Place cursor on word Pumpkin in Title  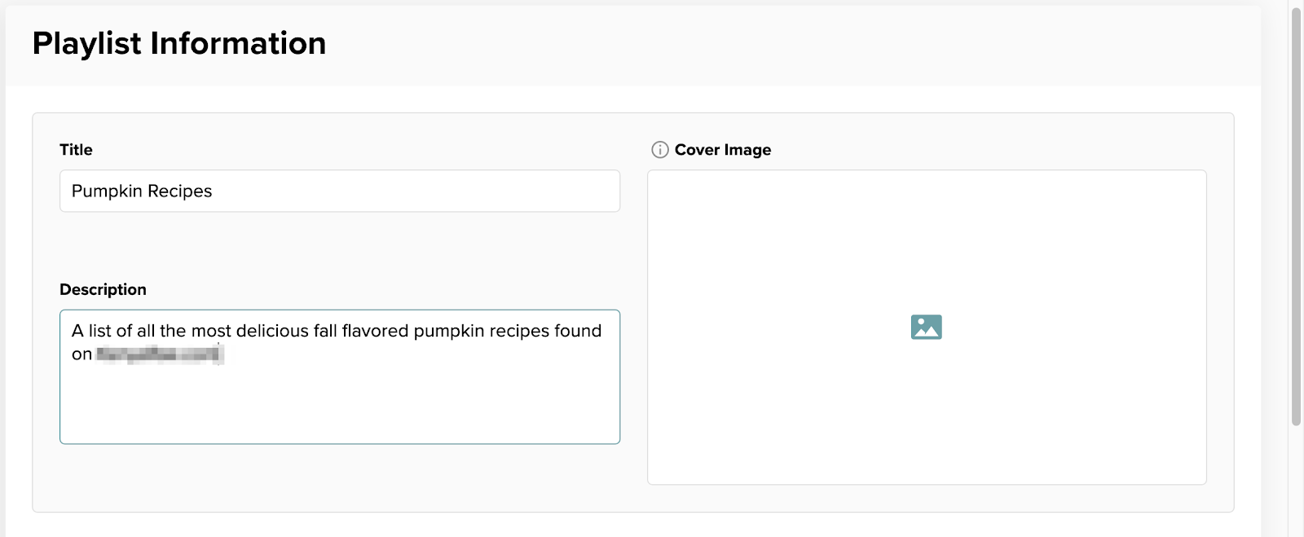point(107,191)
